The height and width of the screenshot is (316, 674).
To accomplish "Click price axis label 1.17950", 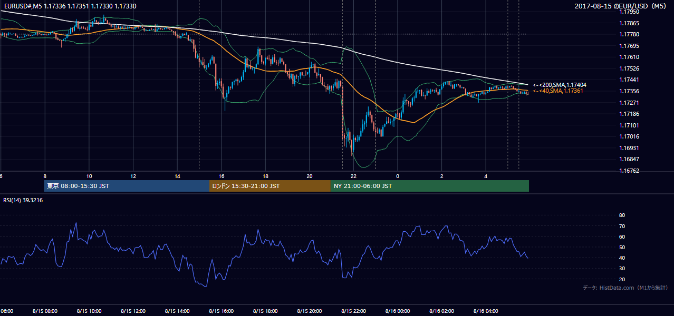I will tap(629, 12).
